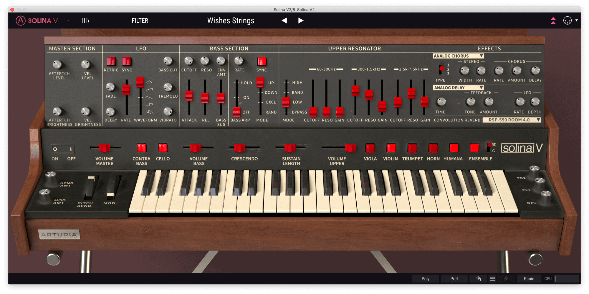Open the Pref button in bottom bar
This screenshot has height=294, width=589.
tap(454, 278)
